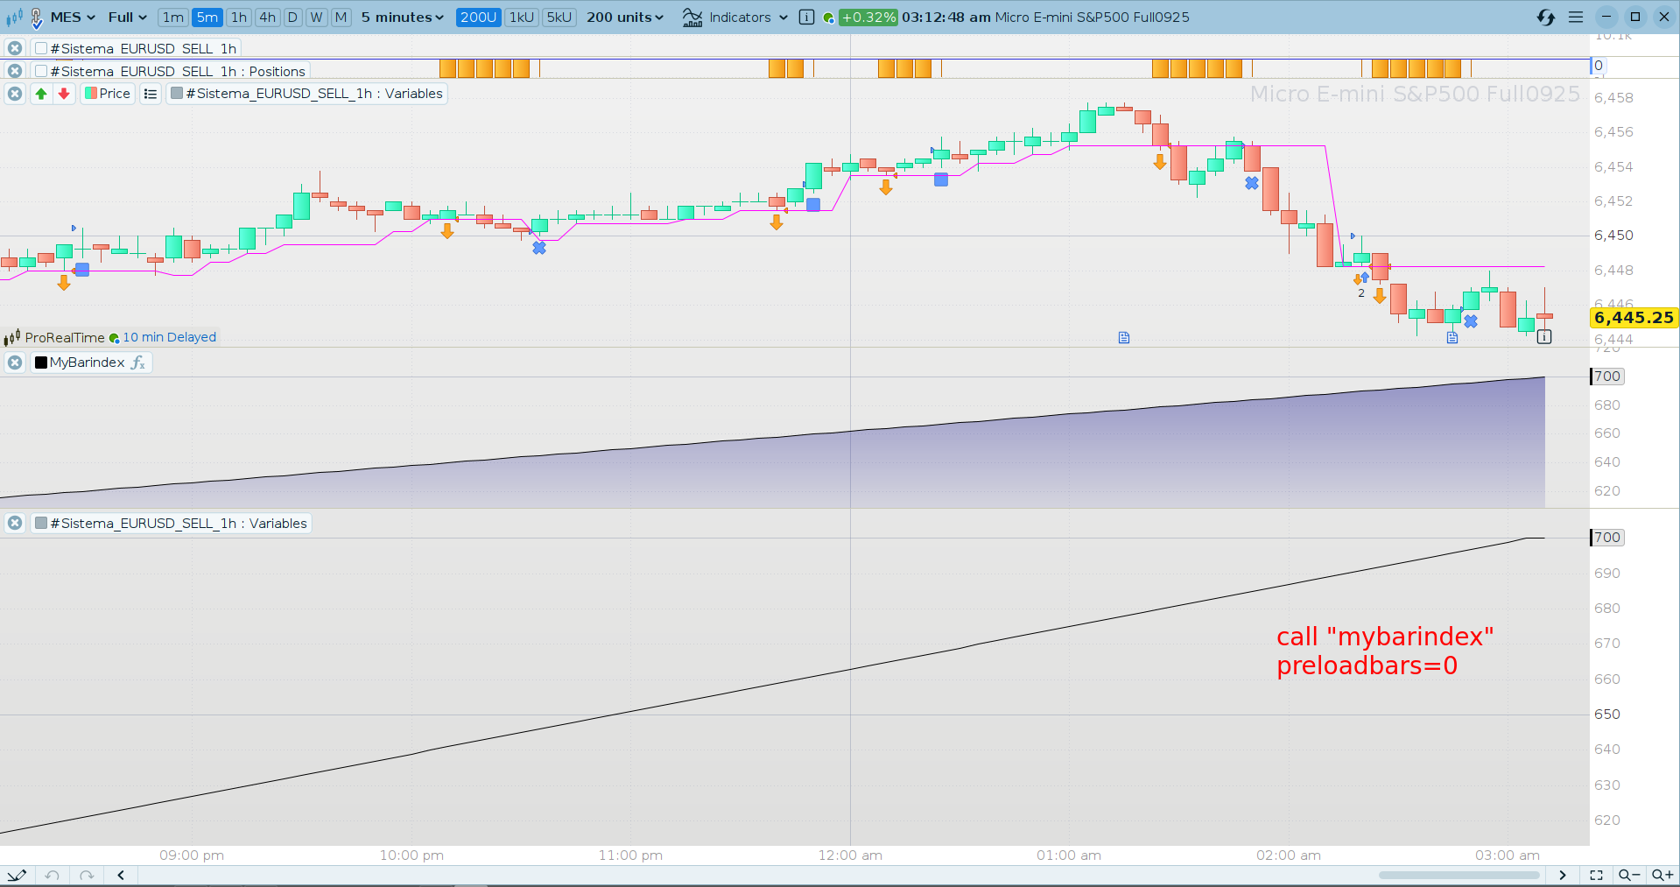
Task: Click the green up arrow buy icon
Action: pos(41,94)
